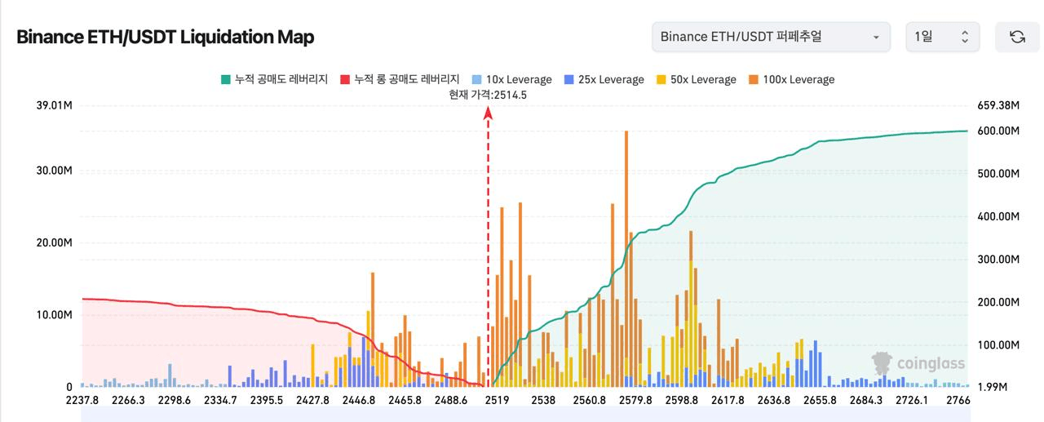Click the 2655.8 x-axis price label
Image resolution: width=1044 pixels, height=422 pixels.
pyautogui.click(x=820, y=400)
